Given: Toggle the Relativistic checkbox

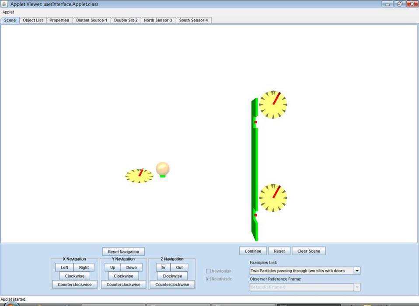Looking at the screenshot, I should 208,279.
